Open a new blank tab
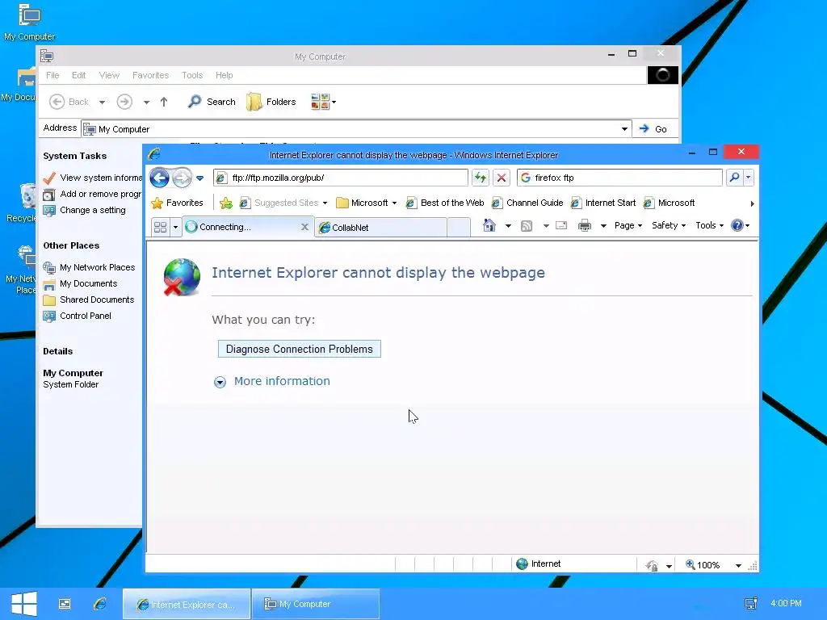 [459, 228]
